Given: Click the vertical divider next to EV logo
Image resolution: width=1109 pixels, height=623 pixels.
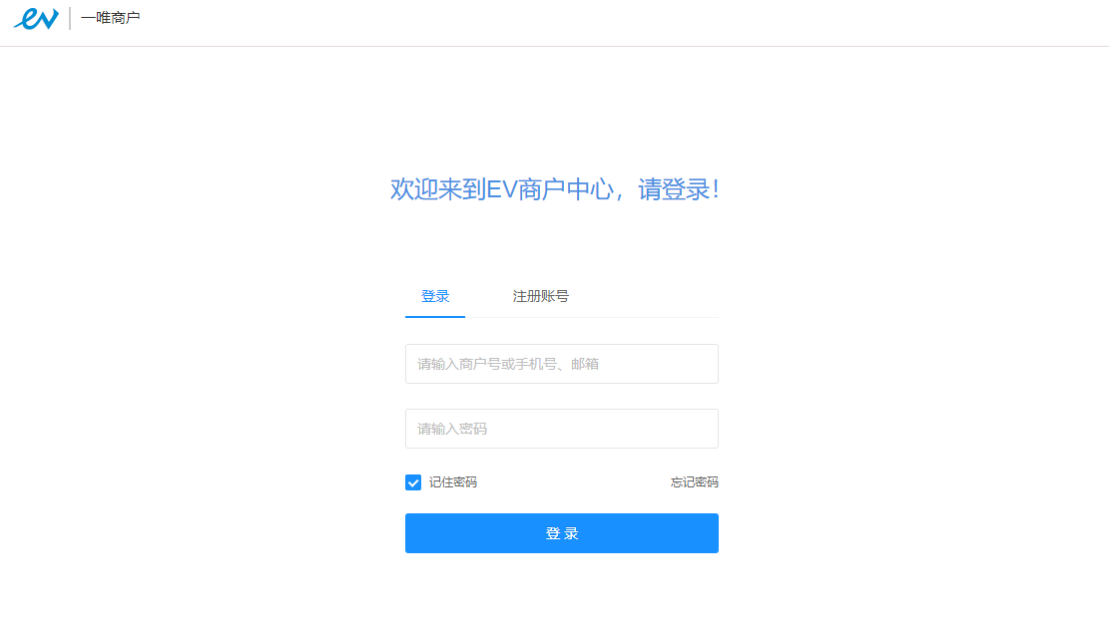Looking at the screenshot, I should [x=69, y=18].
